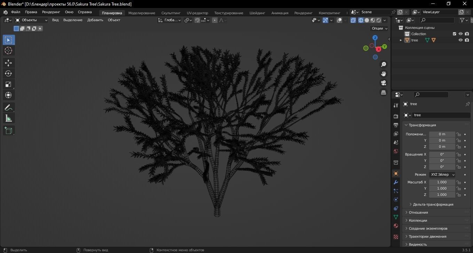Open the Global transform orientation dropdown
Viewport: 473px width, 253px height.
170,20
